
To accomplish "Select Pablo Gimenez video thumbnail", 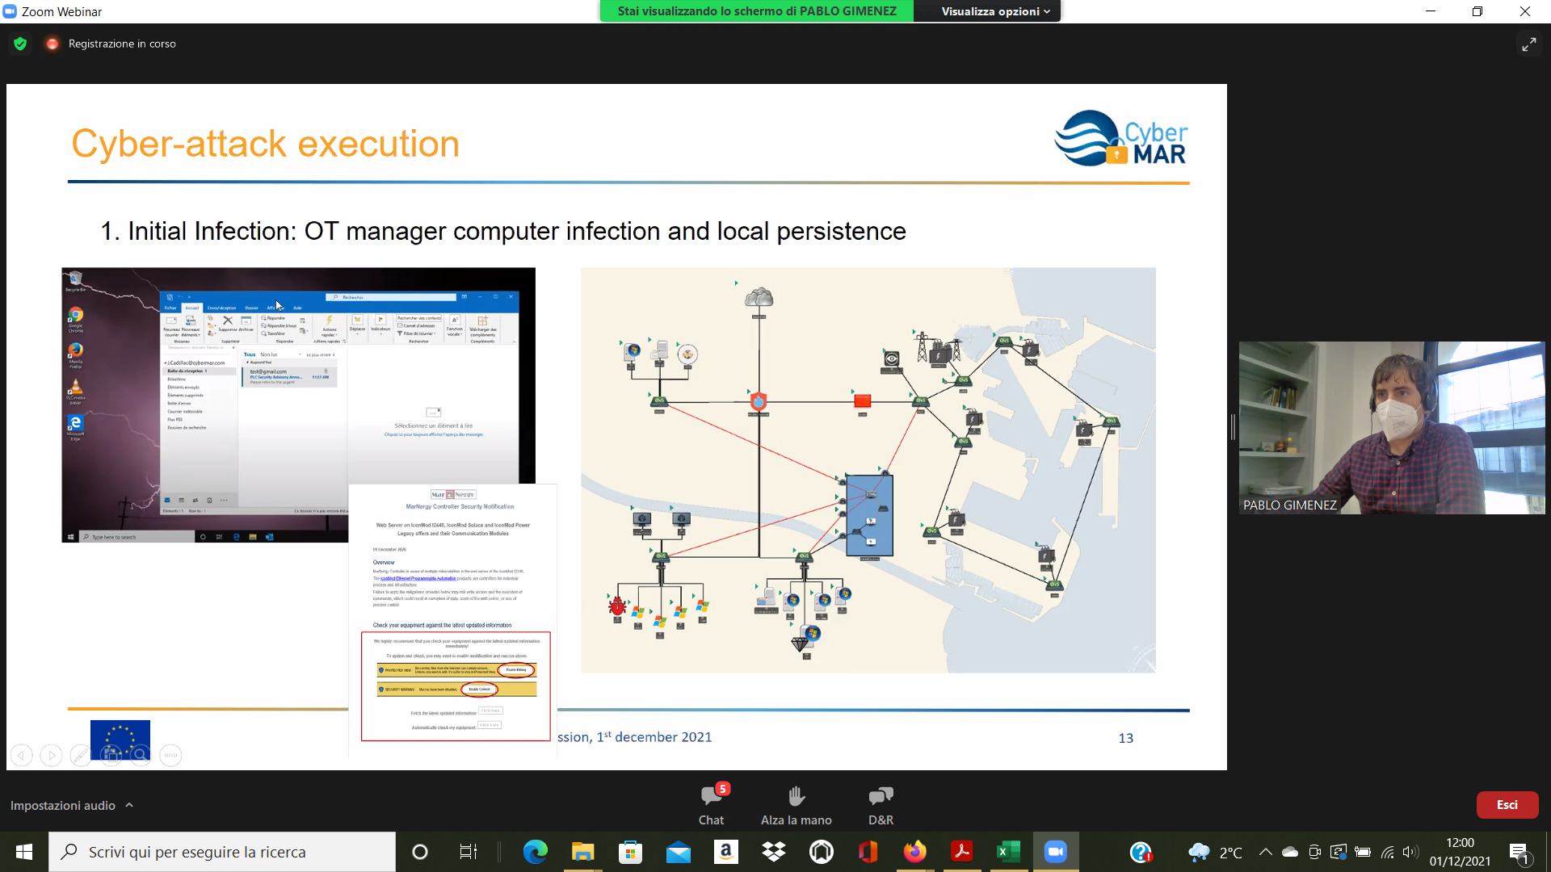I will [1391, 428].
